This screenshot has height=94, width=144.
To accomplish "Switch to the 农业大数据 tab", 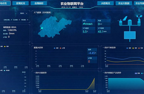I will tap(124, 3).
